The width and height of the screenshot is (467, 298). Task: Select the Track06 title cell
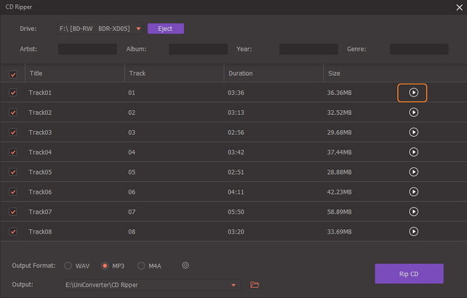tap(40, 192)
